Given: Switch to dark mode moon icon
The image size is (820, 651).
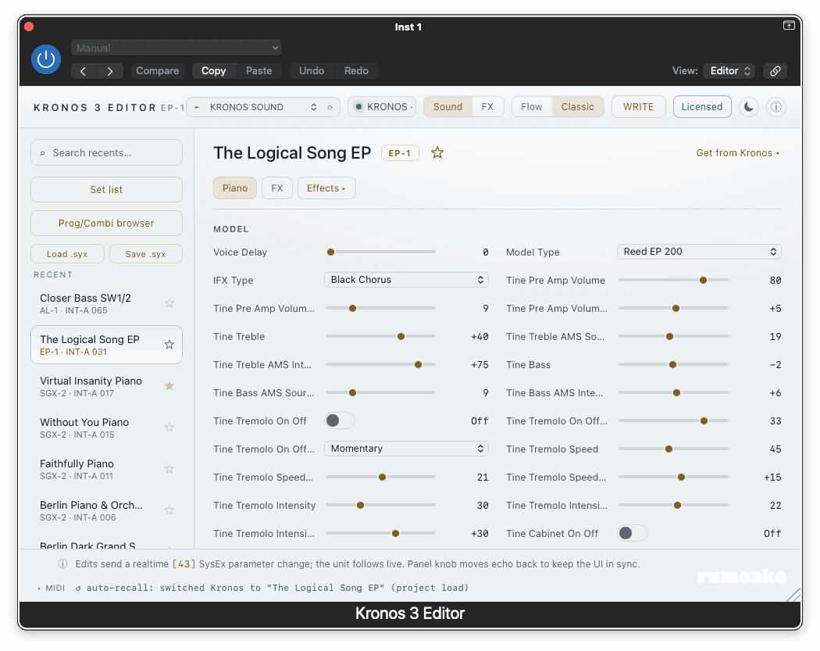Looking at the screenshot, I should pos(749,107).
